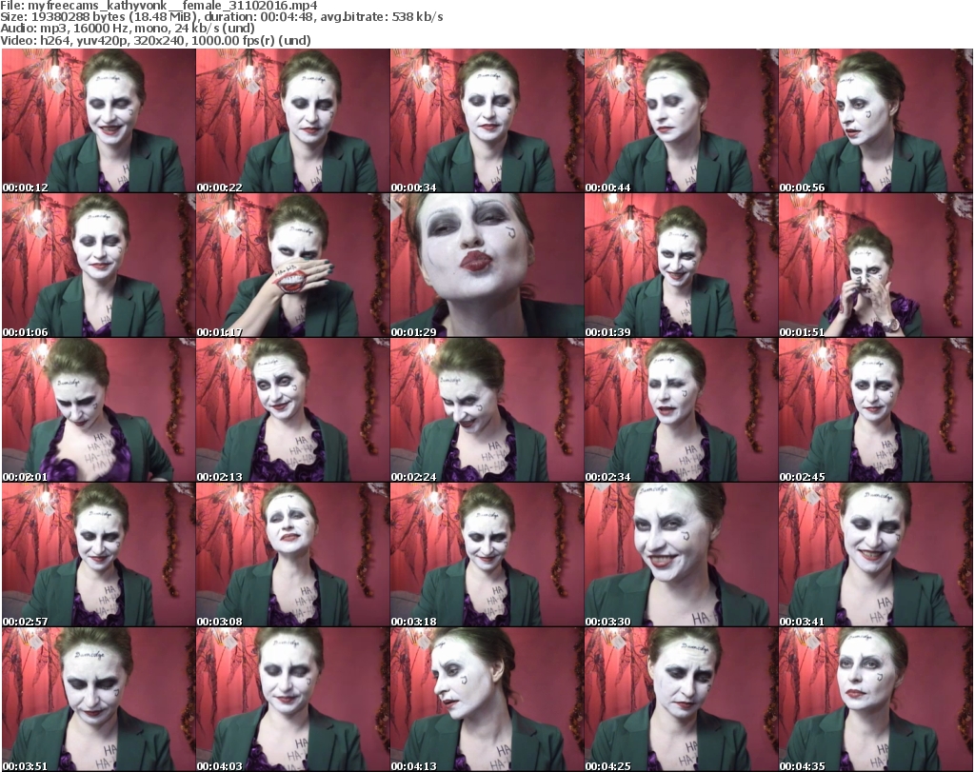This screenshot has width=975, height=772.
Task: Click the 'Audio: mp3, 16000 Hz' line
Action: click(128, 29)
